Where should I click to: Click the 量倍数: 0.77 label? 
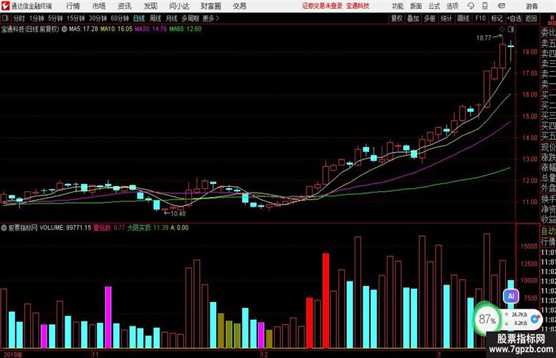coord(109,228)
